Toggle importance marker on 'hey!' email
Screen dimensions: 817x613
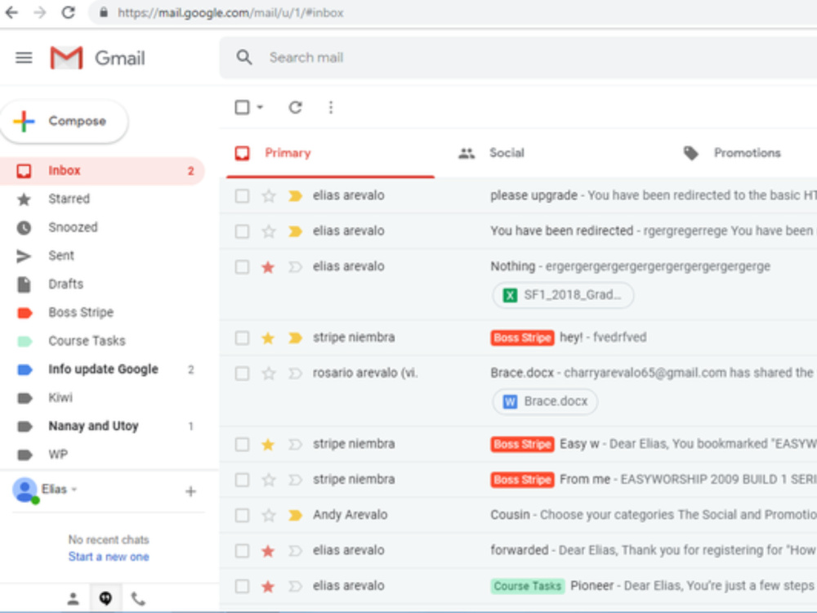tap(296, 338)
